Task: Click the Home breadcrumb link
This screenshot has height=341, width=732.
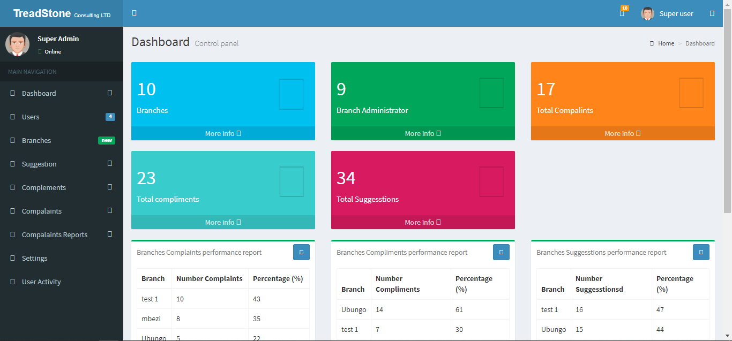Action: click(x=666, y=43)
